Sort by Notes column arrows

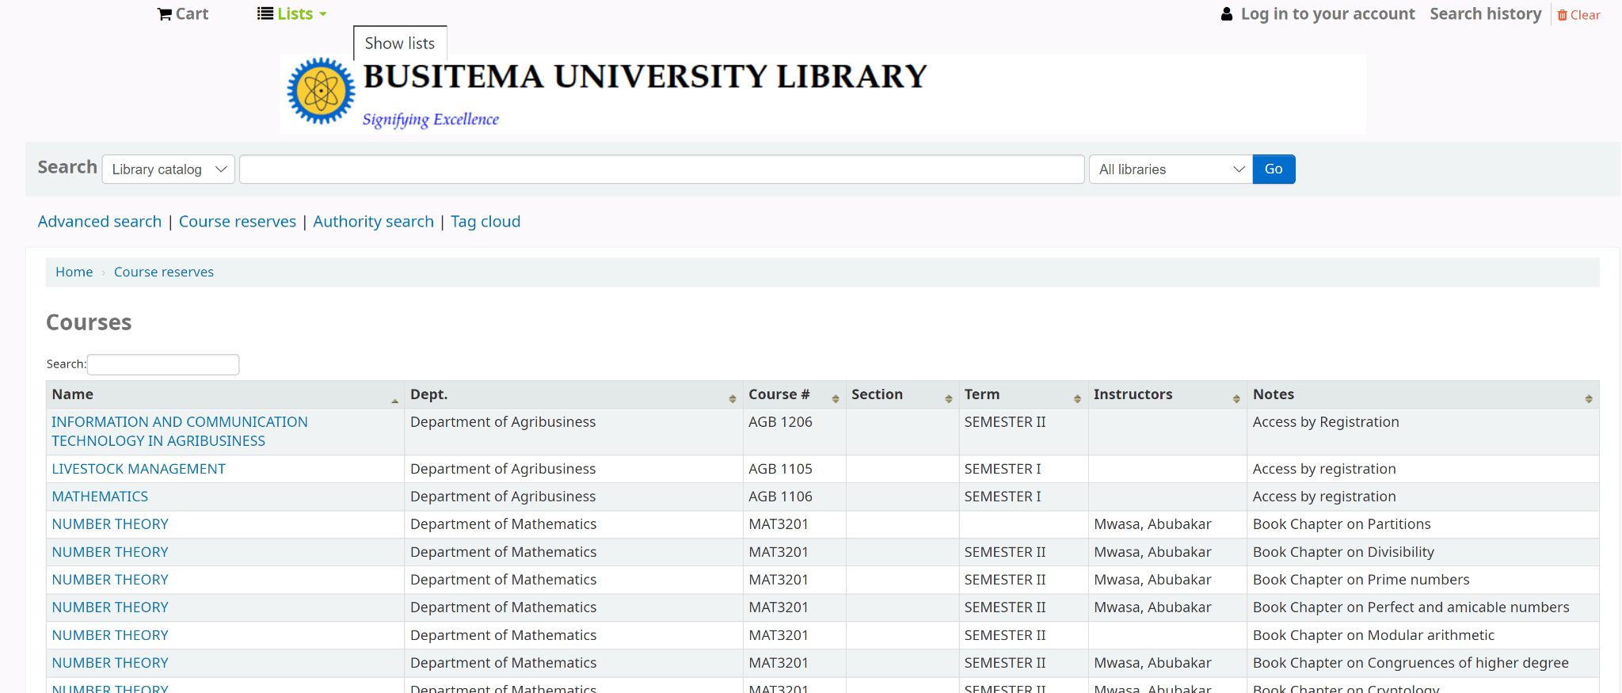(1588, 398)
